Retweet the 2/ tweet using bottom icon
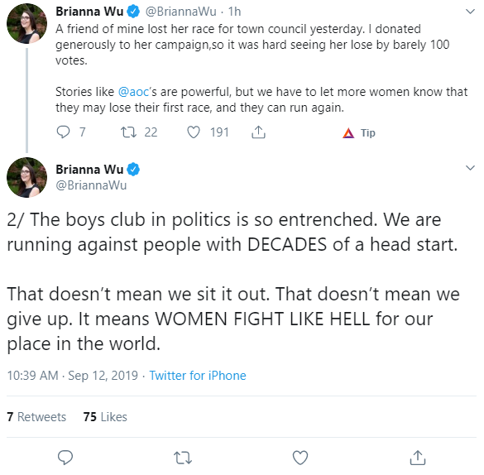The width and height of the screenshot is (484, 475). pyautogui.click(x=183, y=458)
